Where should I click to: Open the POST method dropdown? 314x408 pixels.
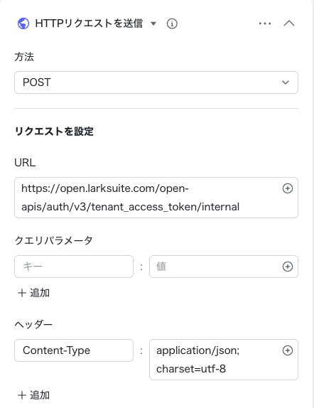(156, 82)
